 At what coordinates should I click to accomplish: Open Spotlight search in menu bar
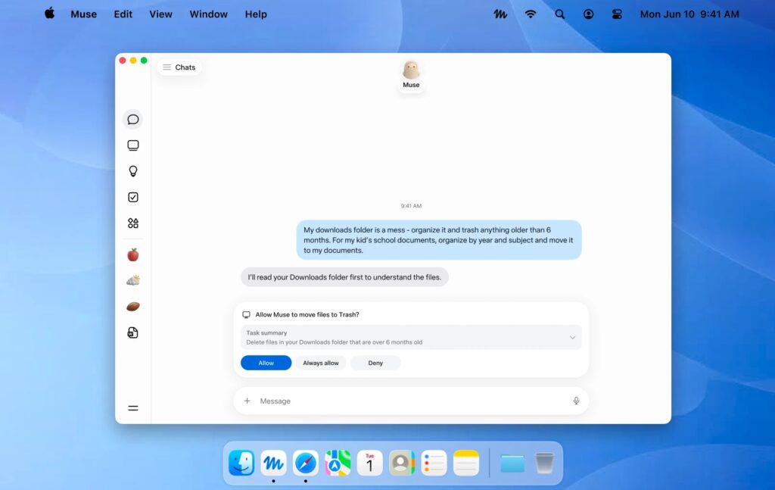[559, 14]
